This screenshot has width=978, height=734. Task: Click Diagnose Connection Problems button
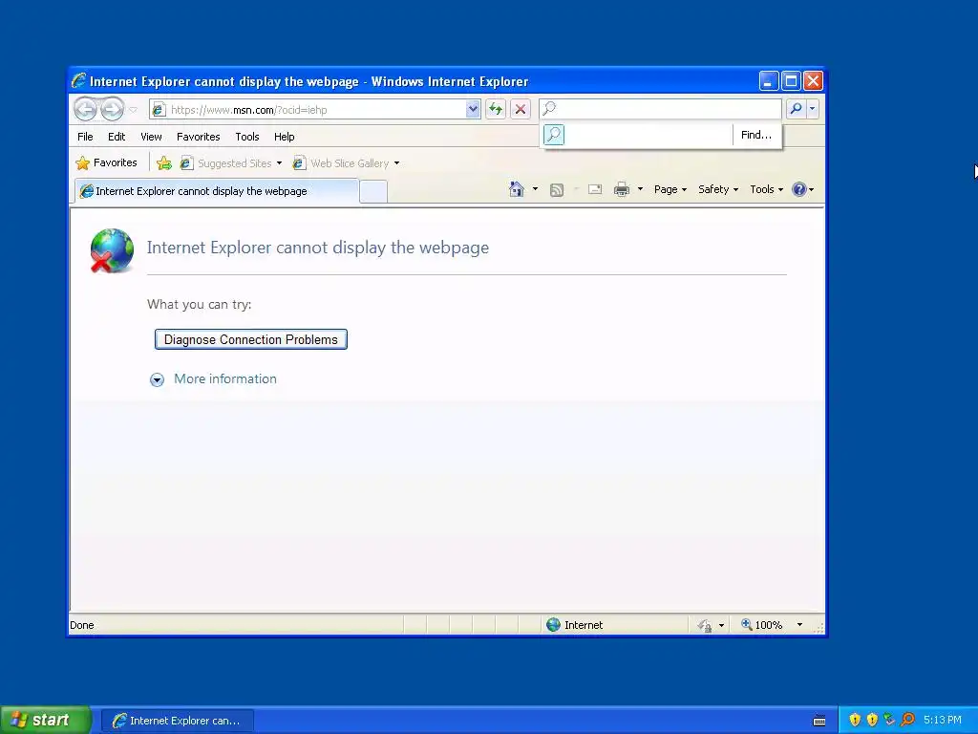pos(251,339)
